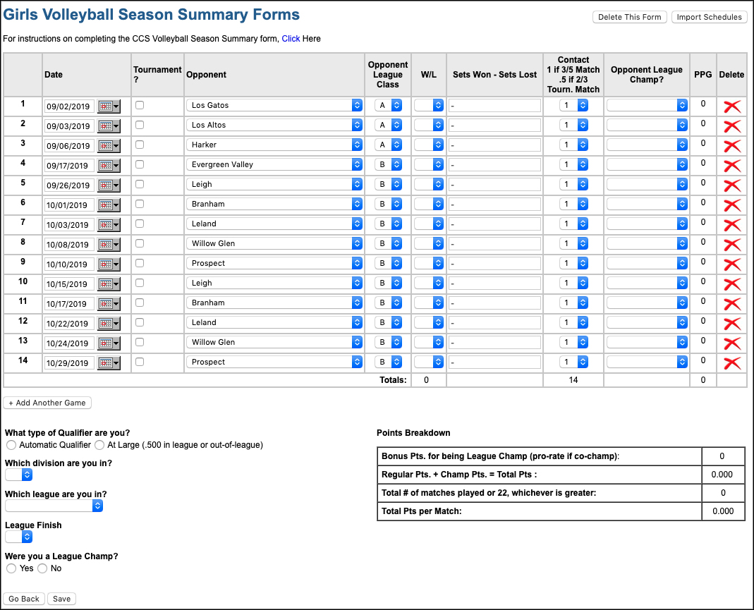
Task: Choose No for League Champ
Action: click(x=42, y=568)
